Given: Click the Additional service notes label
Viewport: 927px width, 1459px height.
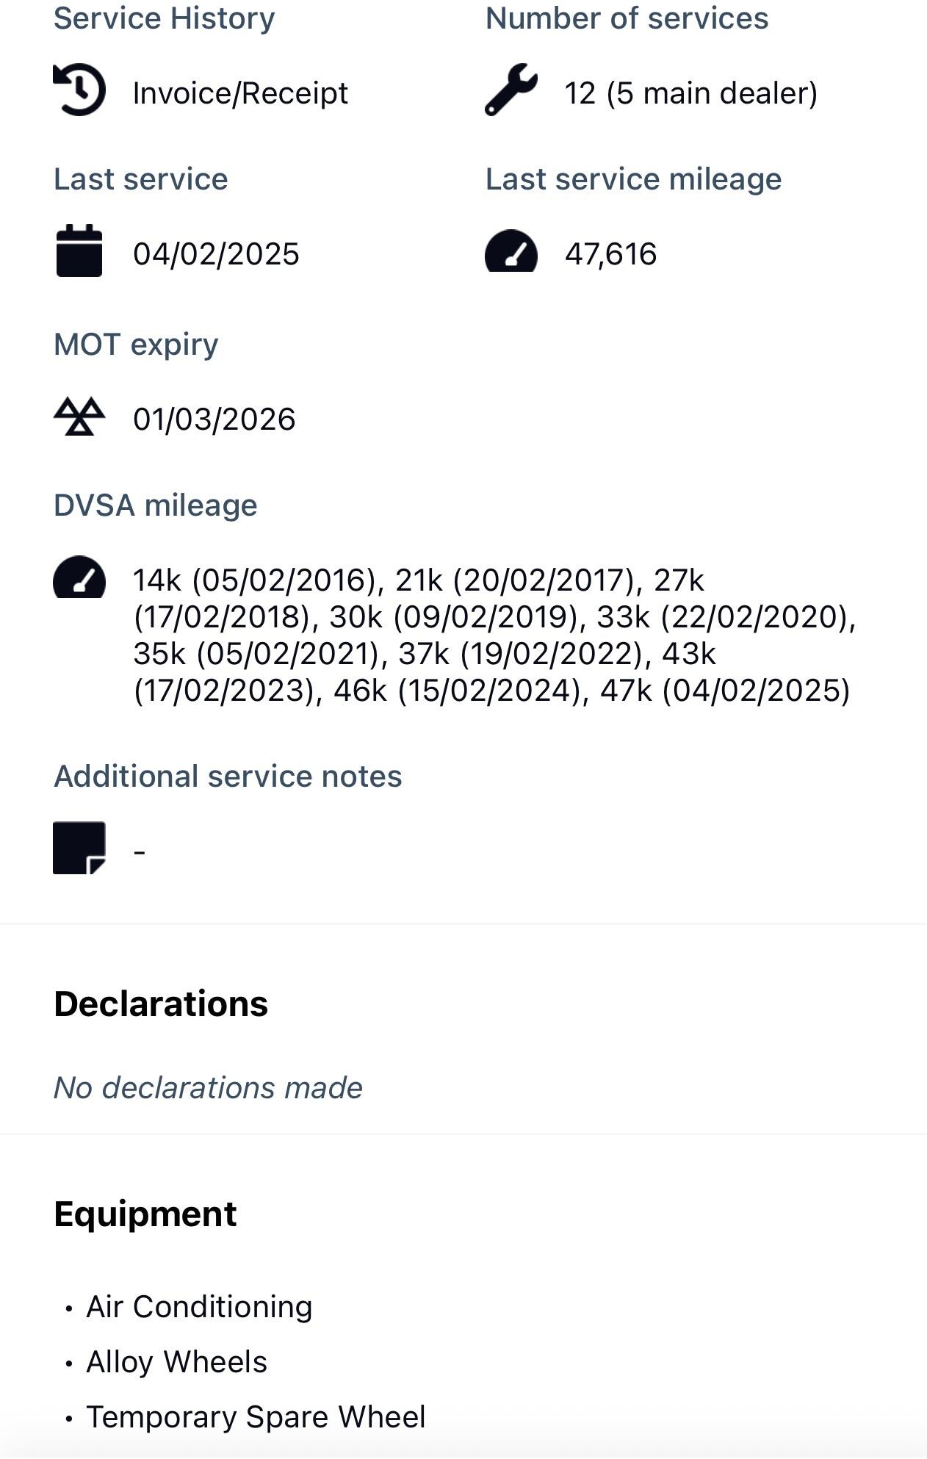Looking at the screenshot, I should point(228,777).
